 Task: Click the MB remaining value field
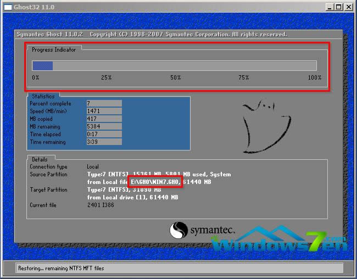point(104,126)
